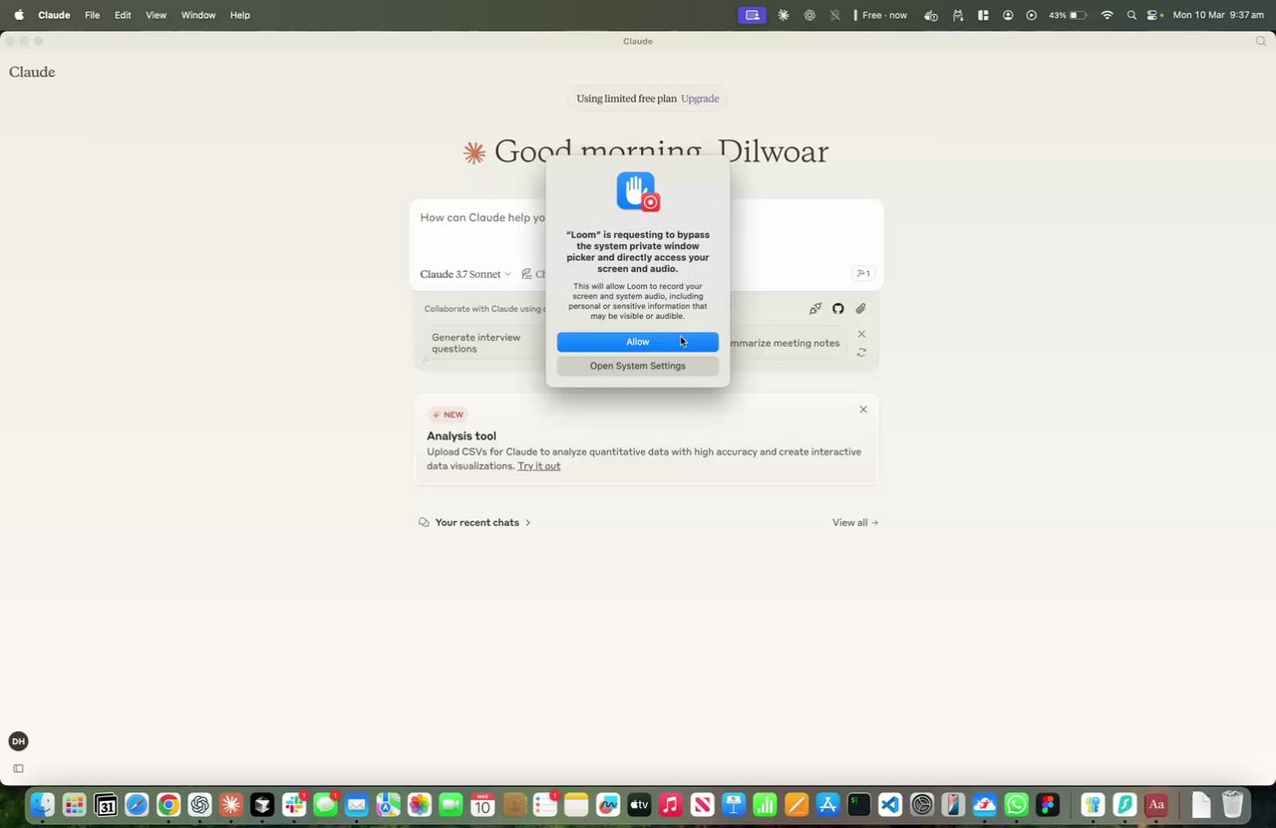
Task: Click the writing style selector icon
Action: tap(527, 274)
